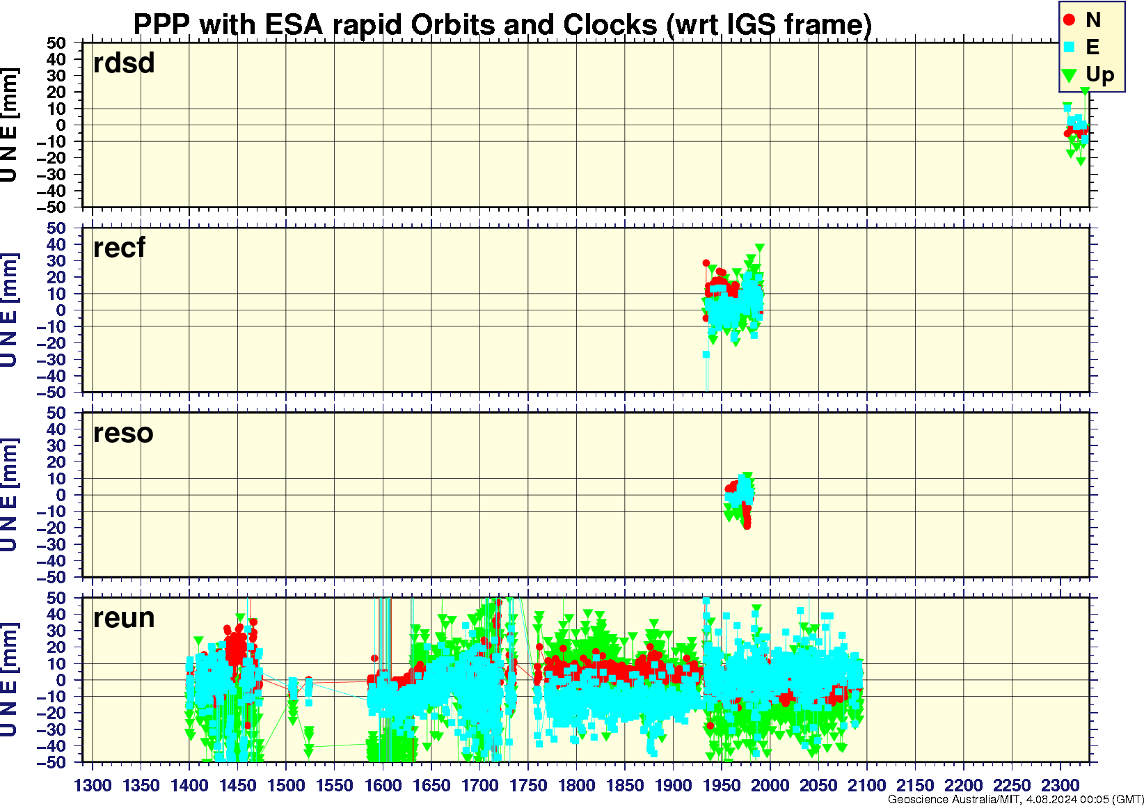Click the 'E' legend label
Image resolution: width=1144 pixels, height=806 pixels.
click(x=1093, y=47)
